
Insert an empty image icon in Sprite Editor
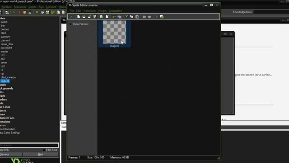coord(102,17)
